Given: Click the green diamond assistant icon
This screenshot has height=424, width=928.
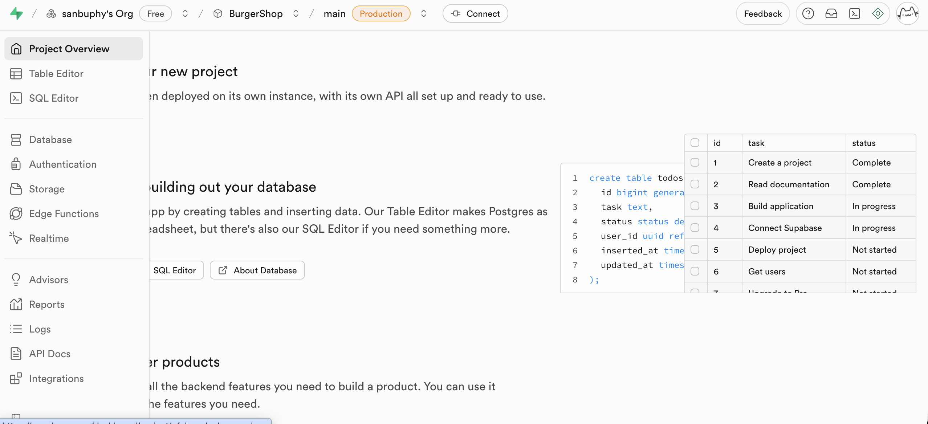Looking at the screenshot, I should coord(878,14).
